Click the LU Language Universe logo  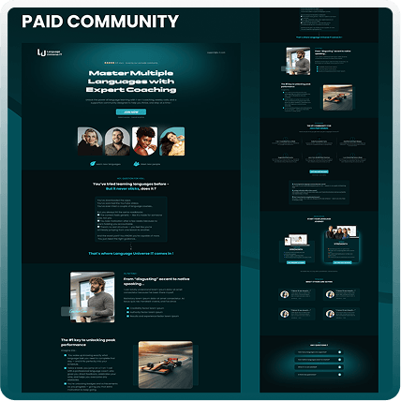click(50, 52)
